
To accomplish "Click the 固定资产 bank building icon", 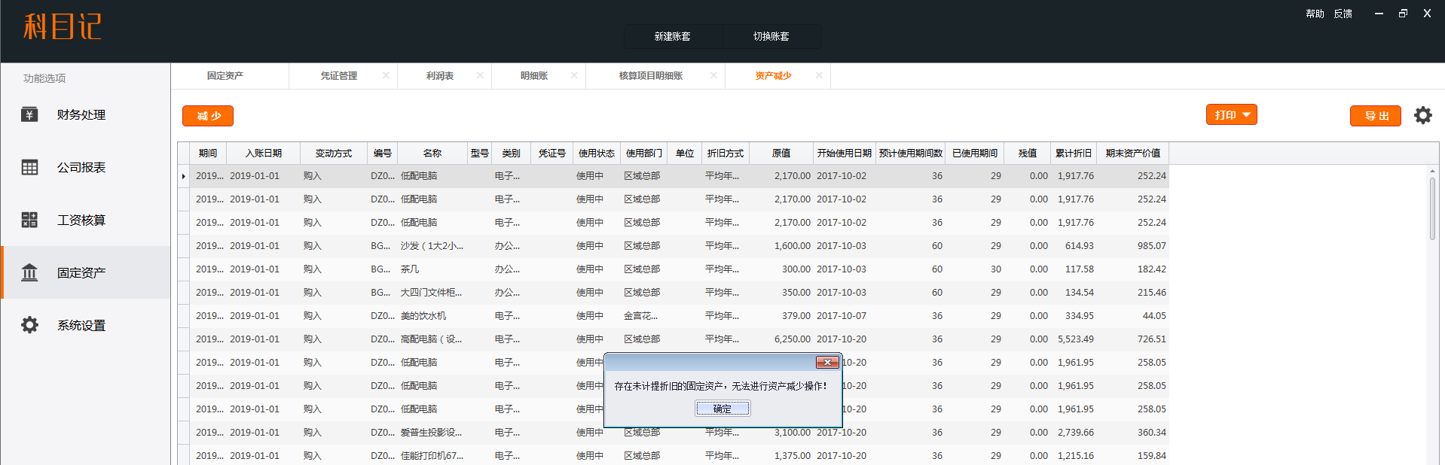I will (x=29, y=272).
